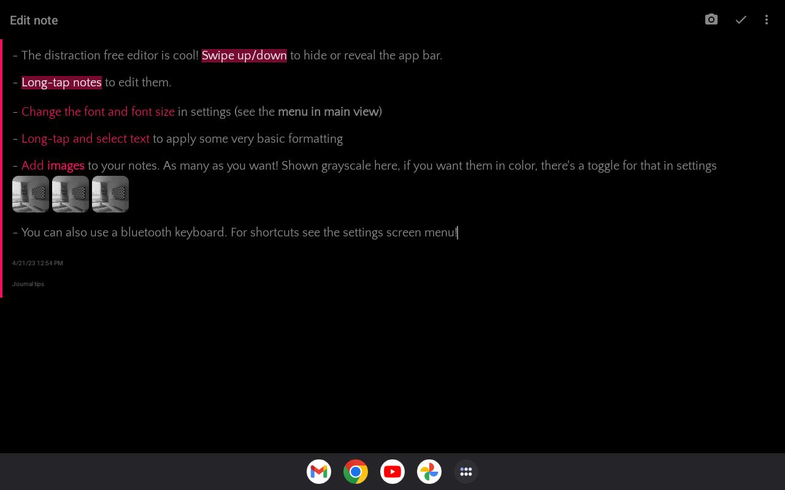Click the highlighted 'Long-tap notes' text
This screenshot has width=785, height=490.
tap(61, 82)
